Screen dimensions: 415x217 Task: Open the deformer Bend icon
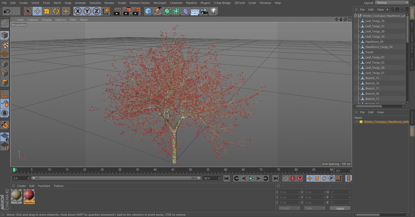(x=186, y=11)
